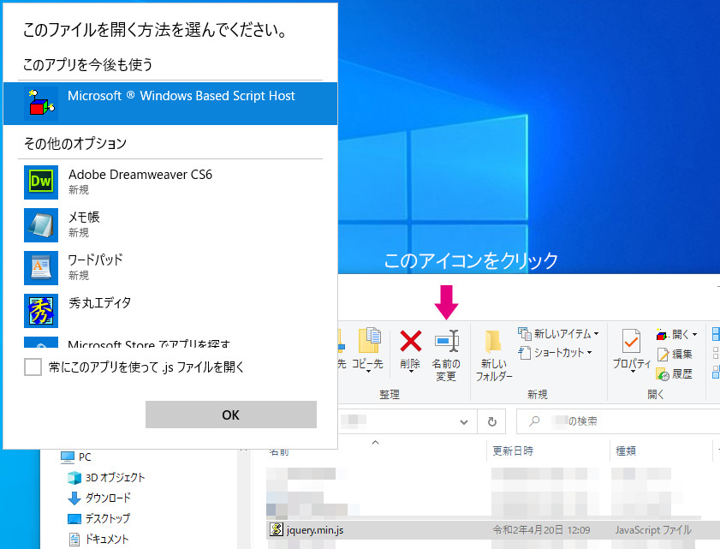Choose Adobe Dreamweaver CS6 icon
720x549 pixels.
click(41, 182)
